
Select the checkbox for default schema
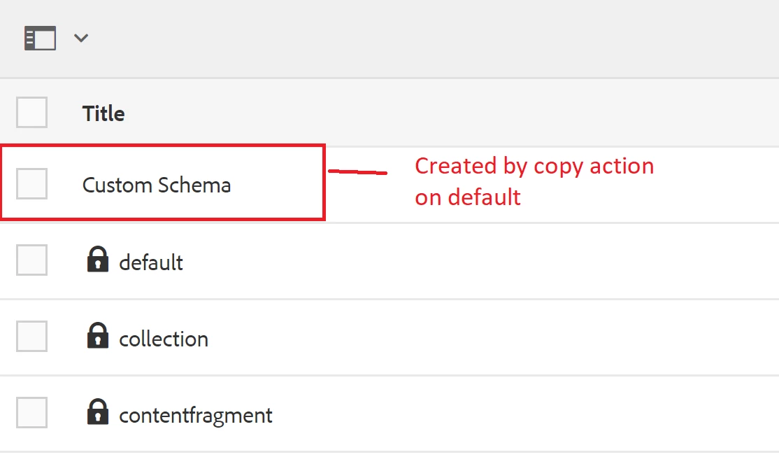(x=31, y=260)
